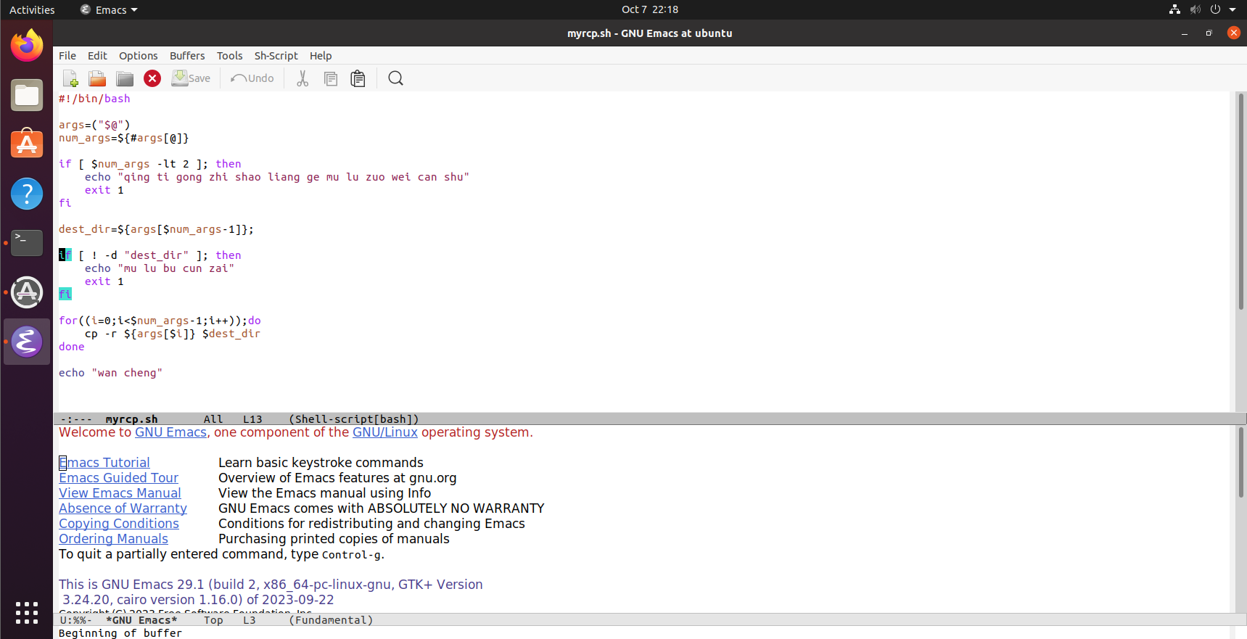Click the *GNU Emacs* buffer name in mode line
This screenshot has width=1247, height=639.
[x=141, y=620]
